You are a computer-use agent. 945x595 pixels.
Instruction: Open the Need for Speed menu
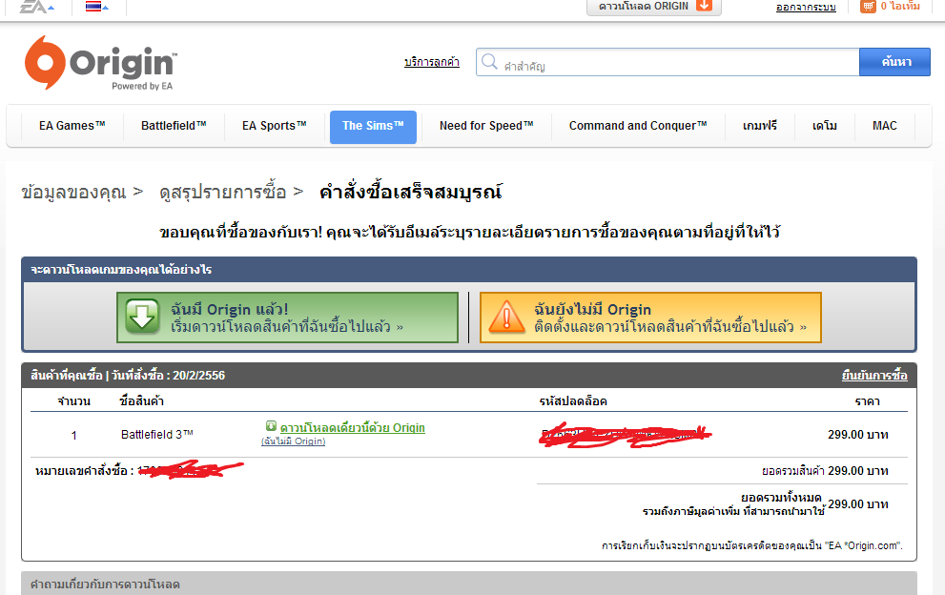[x=486, y=126]
